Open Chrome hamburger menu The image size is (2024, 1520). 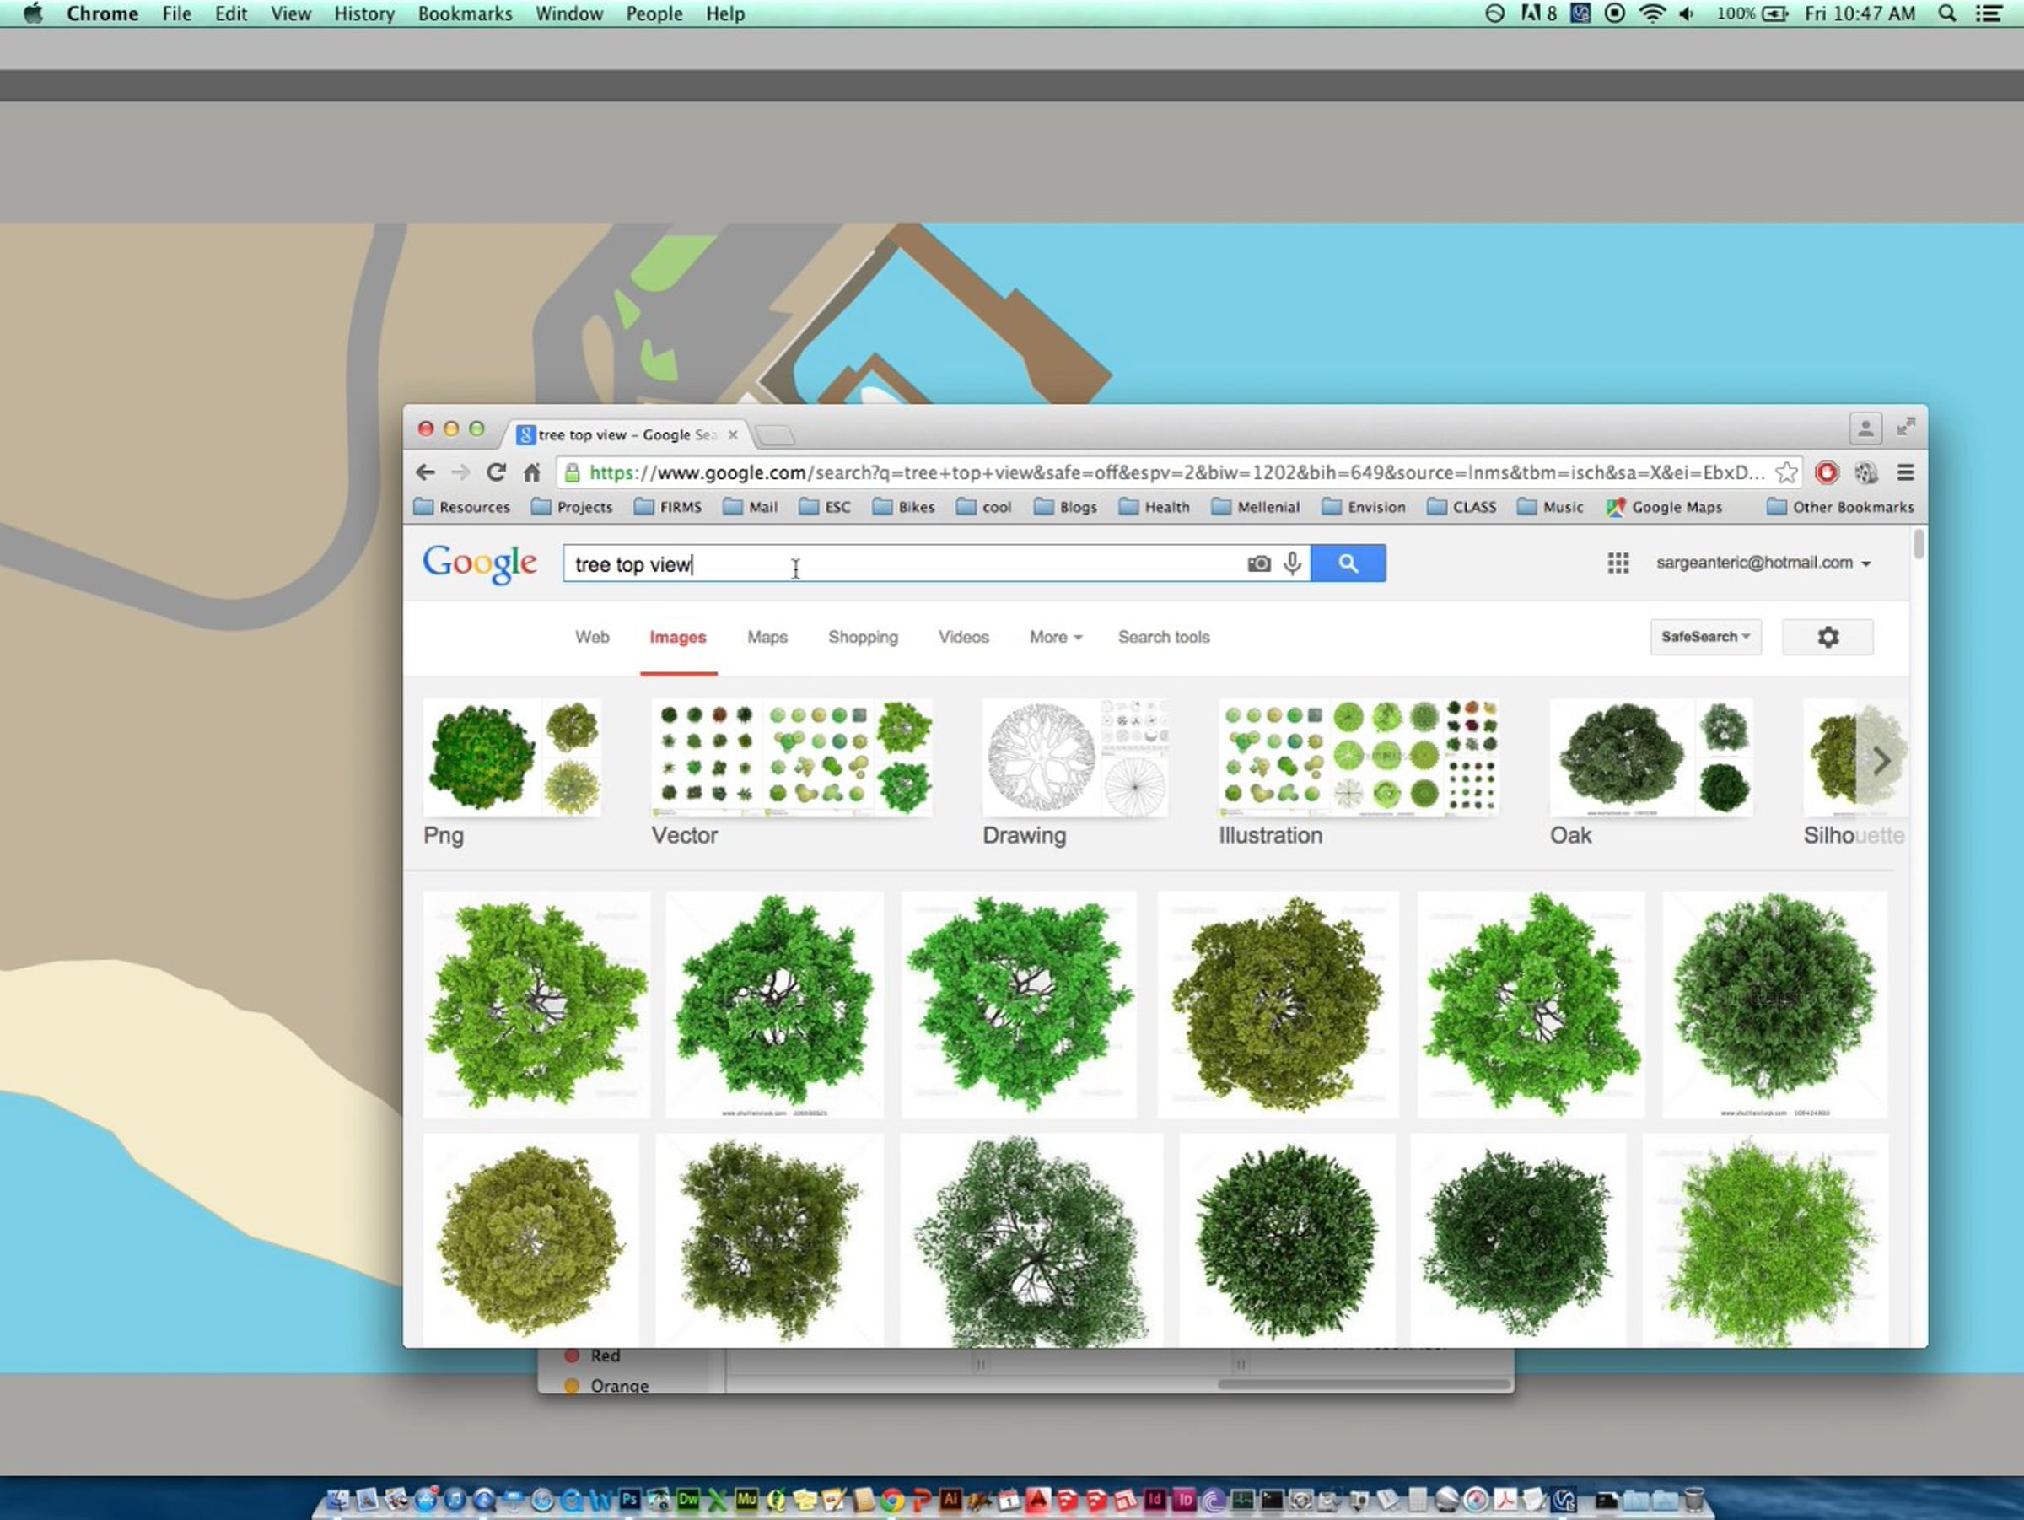[1905, 473]
